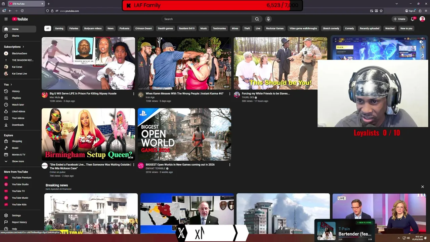Expand the You section
The height and width of the screenshot is (242, 430).
(8, 84)
